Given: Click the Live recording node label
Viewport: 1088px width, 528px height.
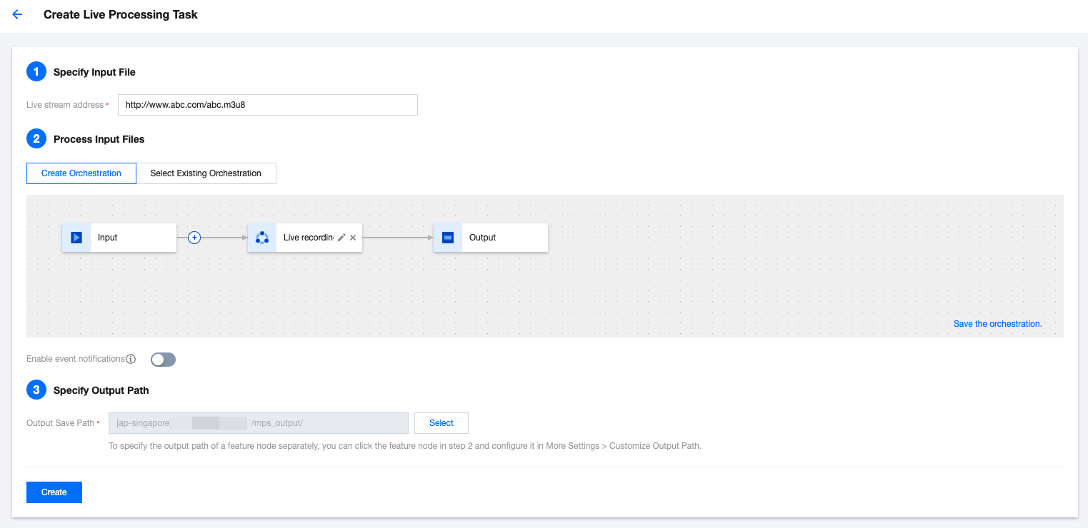Looking at the screenshot, I should point(308,238).
